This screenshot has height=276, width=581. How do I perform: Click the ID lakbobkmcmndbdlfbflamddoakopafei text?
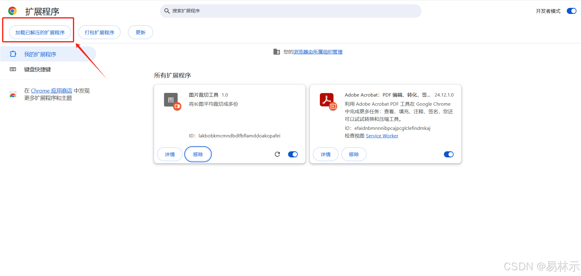pos(235,136)
